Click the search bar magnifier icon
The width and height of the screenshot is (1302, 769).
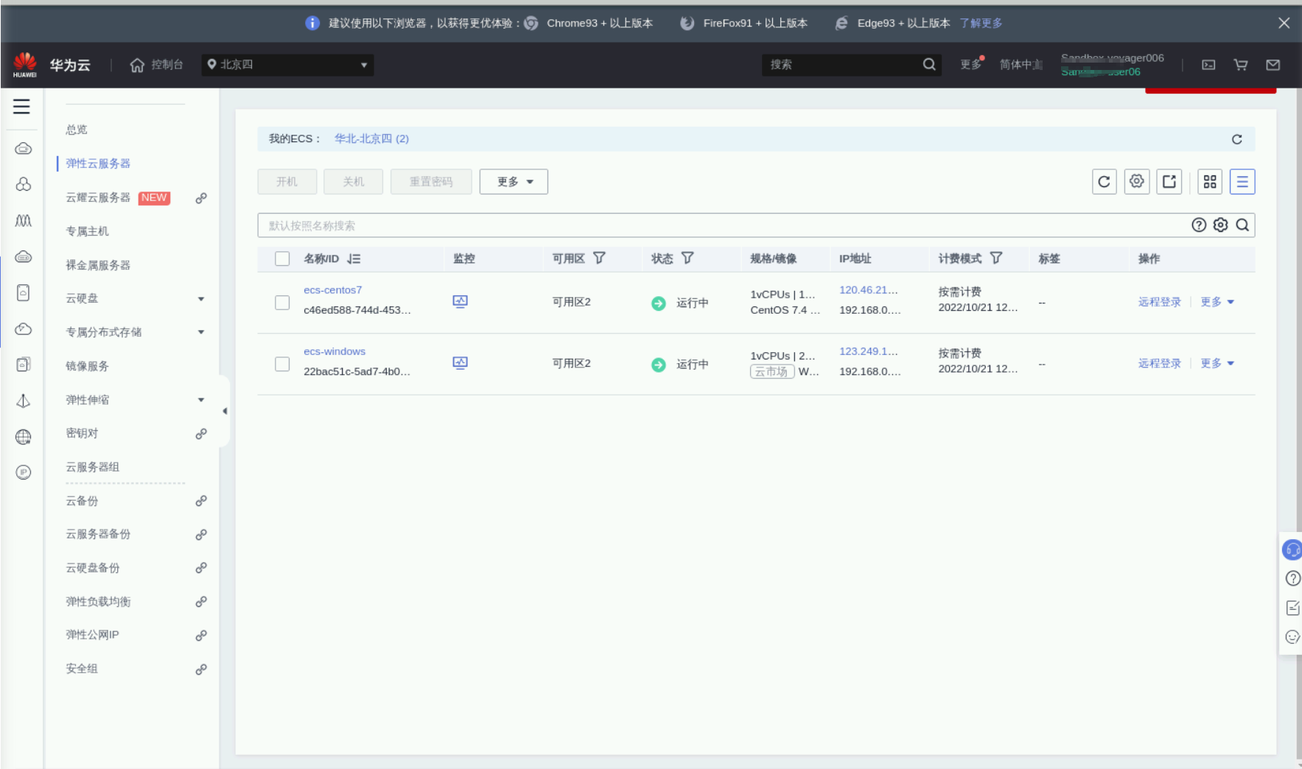pyautogui.click(x=1242, y=225)
